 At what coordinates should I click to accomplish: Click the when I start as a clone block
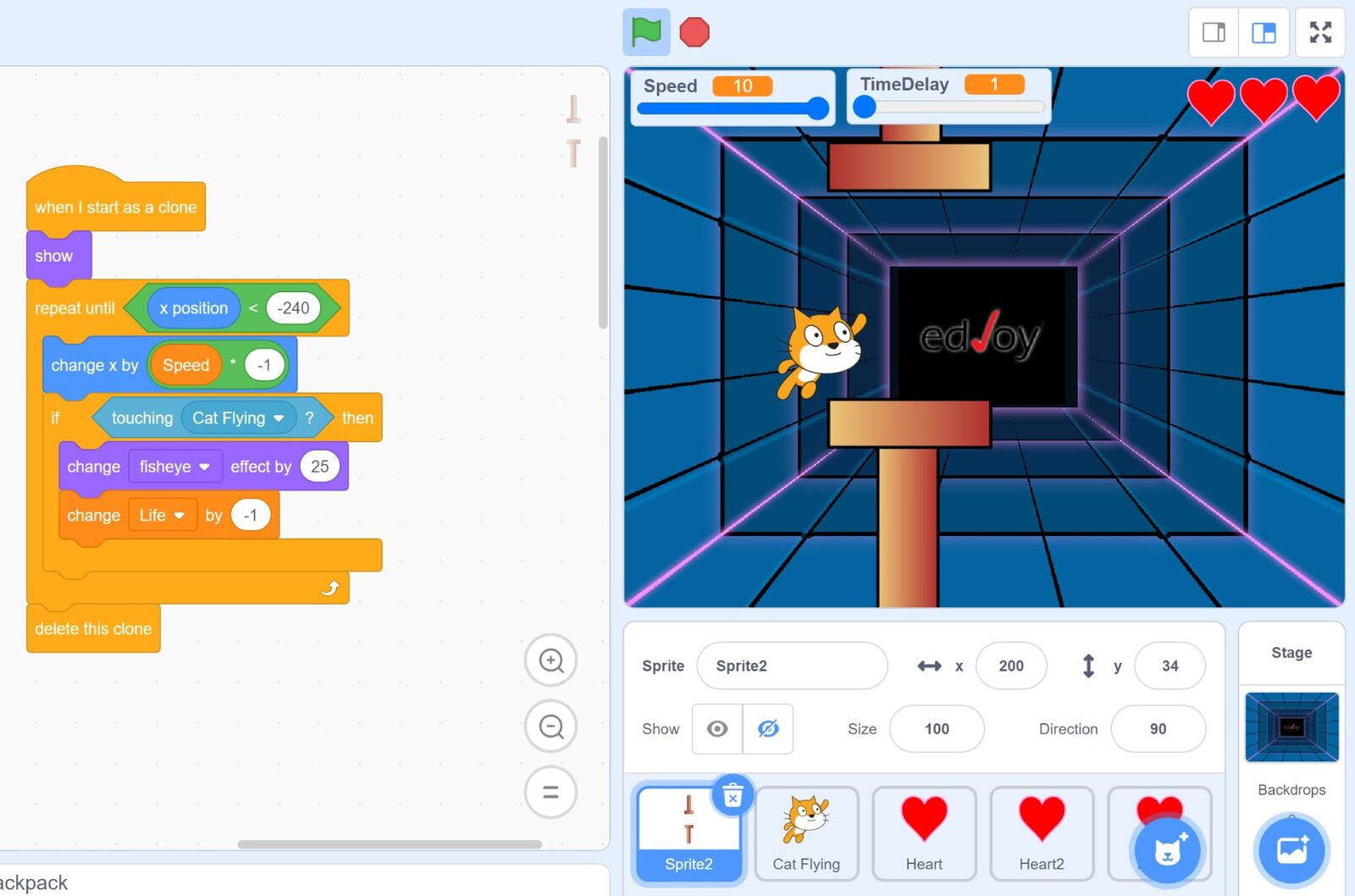[115, 207]
